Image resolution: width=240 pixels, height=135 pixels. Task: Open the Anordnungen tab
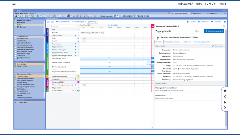79,21
